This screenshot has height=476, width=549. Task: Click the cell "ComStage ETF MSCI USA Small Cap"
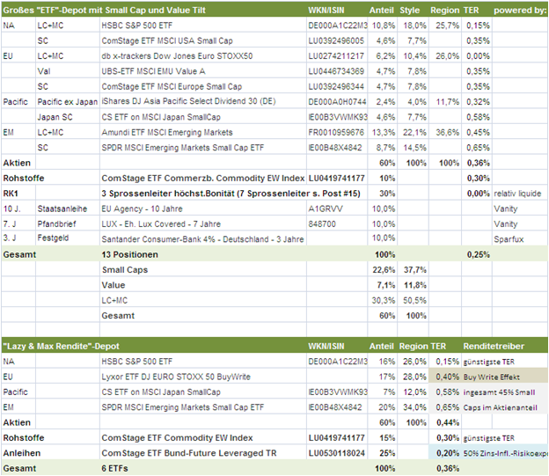(203, 40)
